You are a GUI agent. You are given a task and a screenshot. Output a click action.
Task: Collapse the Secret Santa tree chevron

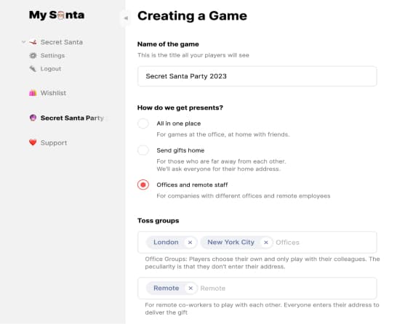coord(23,42)
